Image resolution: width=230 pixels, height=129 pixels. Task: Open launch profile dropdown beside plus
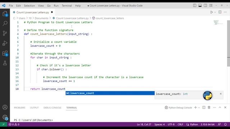click(x=199, y=107)
